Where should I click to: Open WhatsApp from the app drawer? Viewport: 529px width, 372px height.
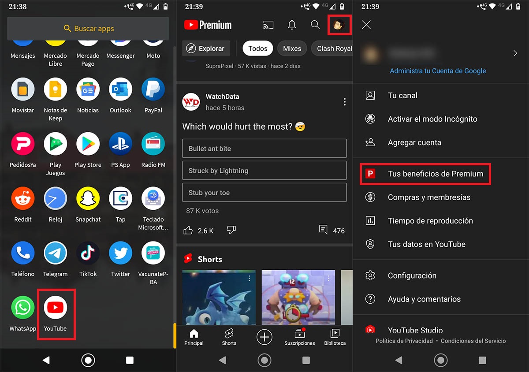point(23,307)
